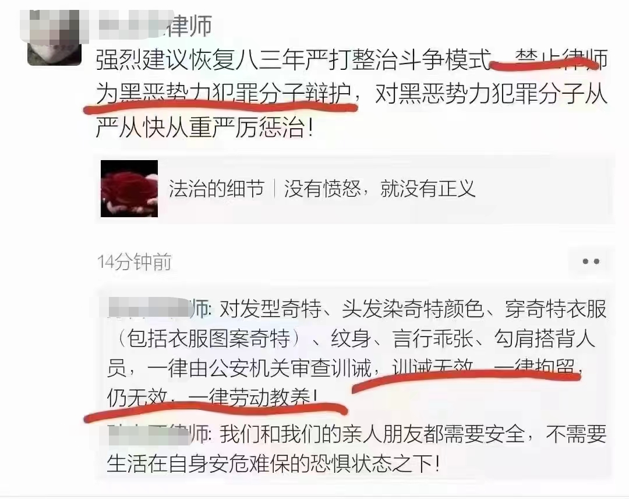Open first commenter's blurred name ending 师
This screenshot has height=499, width=629.
click(158, 309)
